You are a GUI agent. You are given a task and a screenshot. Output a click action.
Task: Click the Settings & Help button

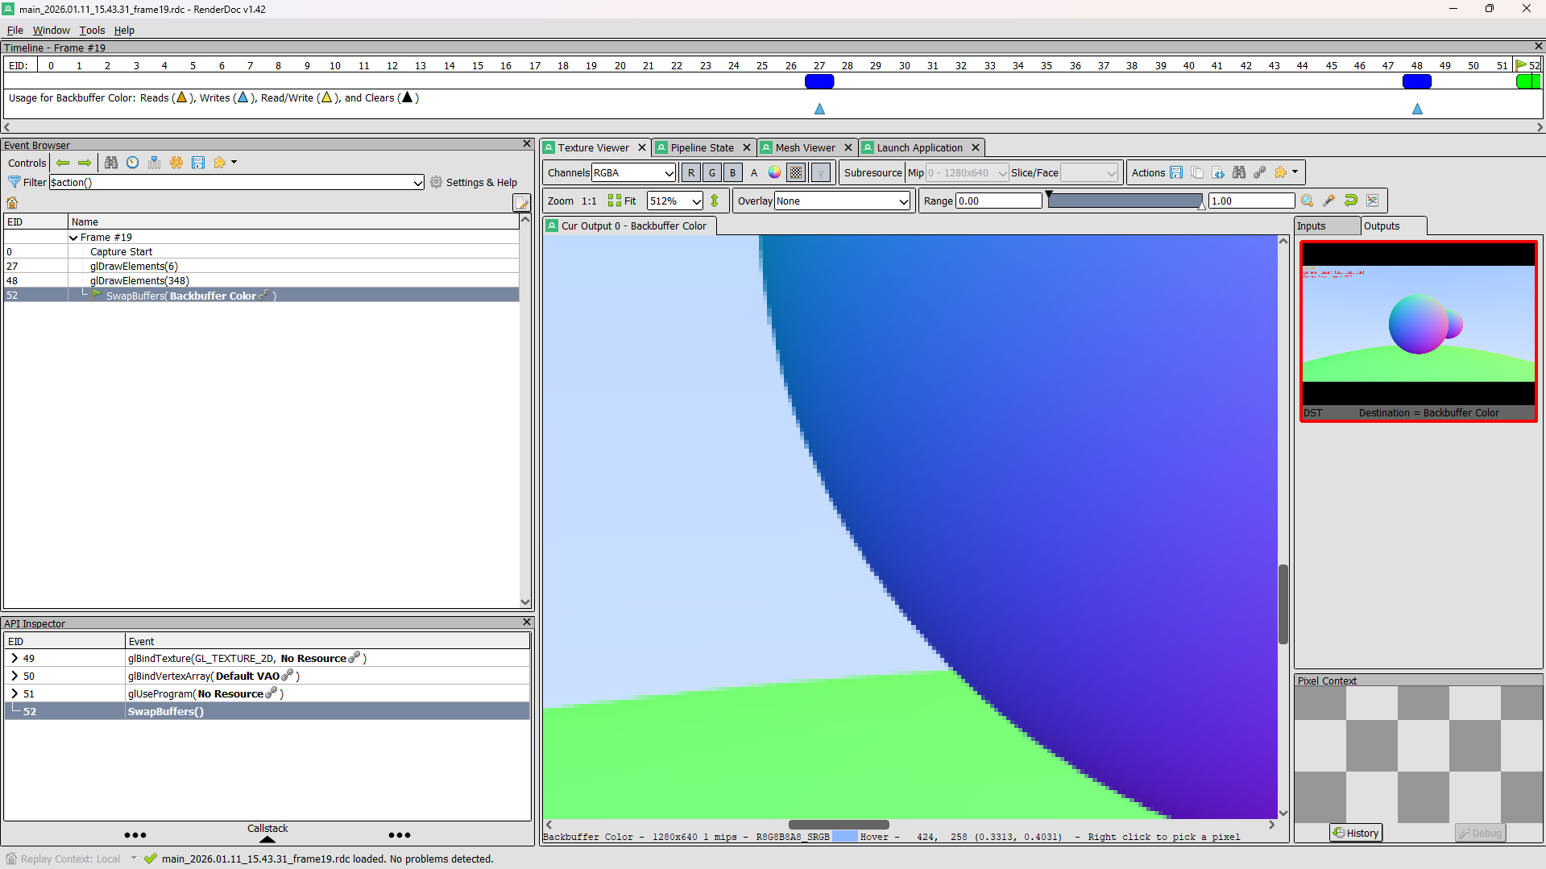coord(474,182)
